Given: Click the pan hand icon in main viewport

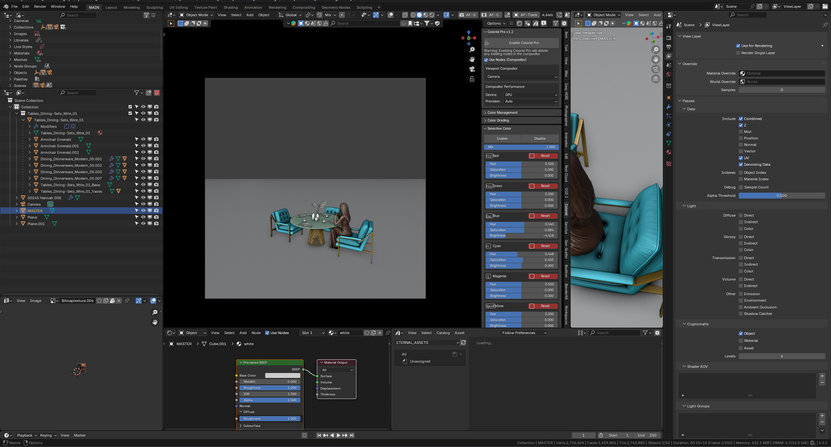Looking at the screenshot, I should click(x=472, y=59).
